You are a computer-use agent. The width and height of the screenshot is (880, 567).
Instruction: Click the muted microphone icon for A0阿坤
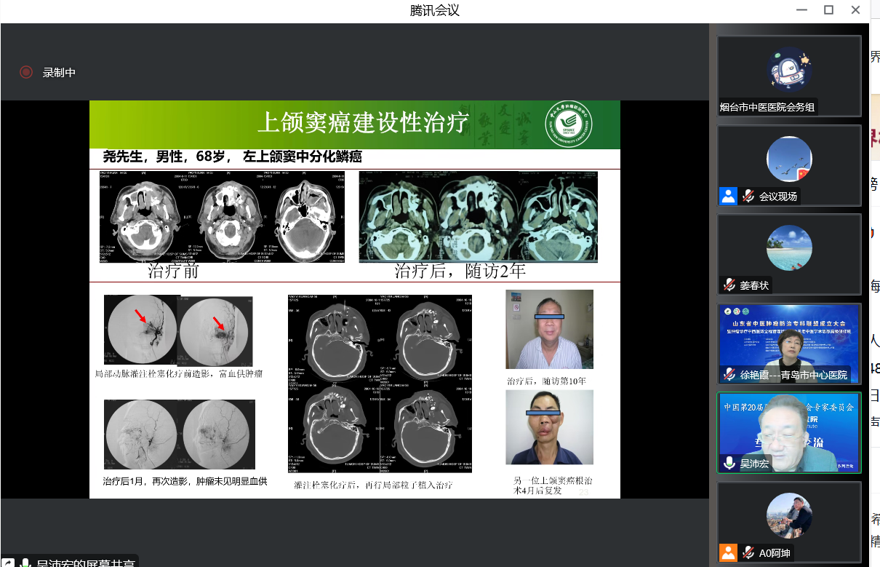(x=748, y=553)
